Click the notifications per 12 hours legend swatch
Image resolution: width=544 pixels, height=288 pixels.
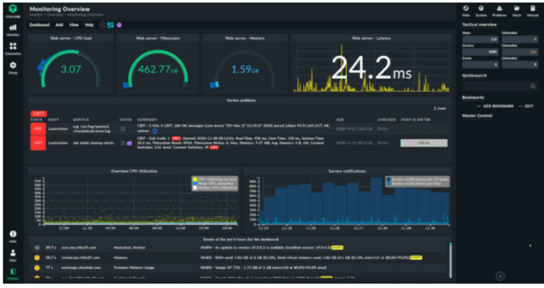[389, 179]
